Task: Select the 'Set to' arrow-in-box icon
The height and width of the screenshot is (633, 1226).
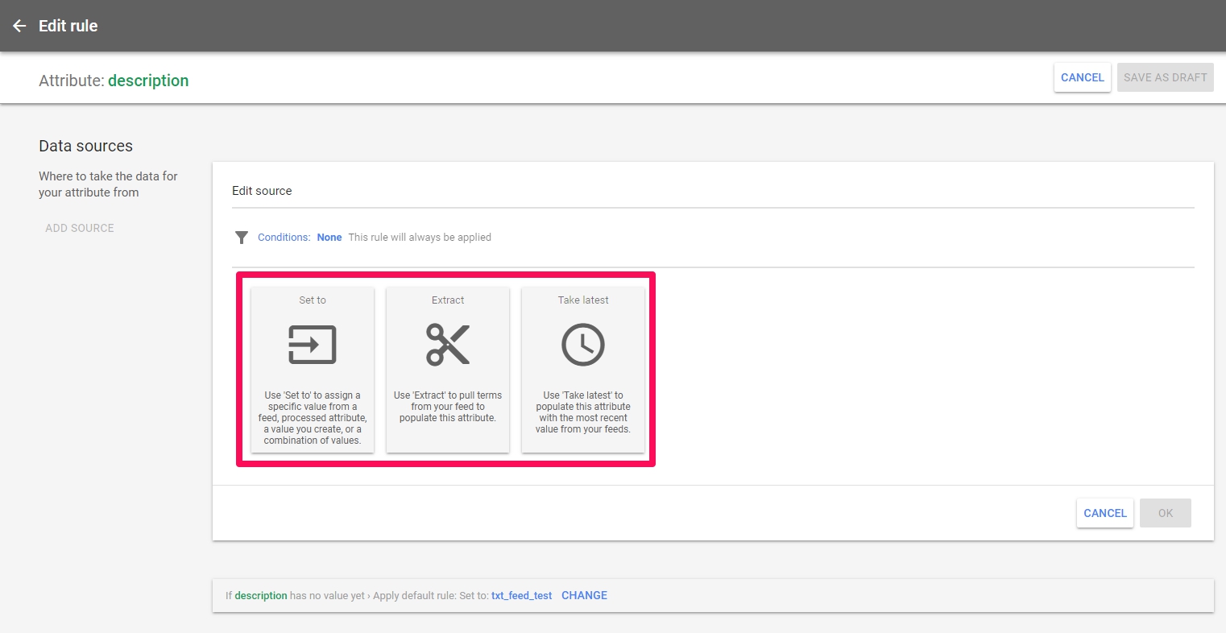Action: (x=313, y=345)
